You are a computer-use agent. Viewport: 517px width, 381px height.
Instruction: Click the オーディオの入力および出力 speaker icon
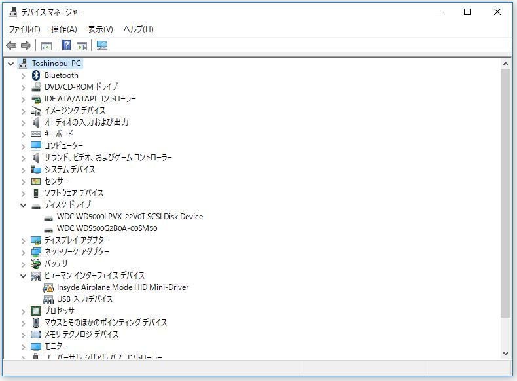coord(35,122)
